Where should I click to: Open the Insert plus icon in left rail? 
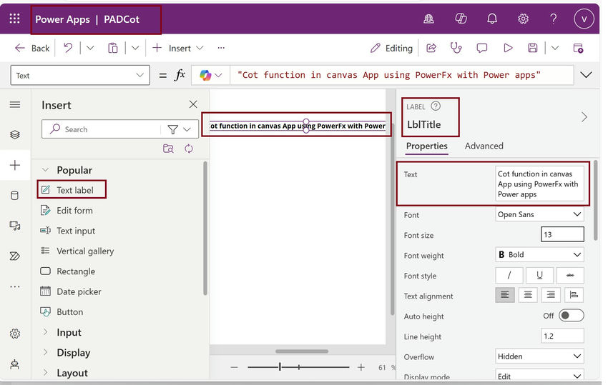[x=15, y=166]
